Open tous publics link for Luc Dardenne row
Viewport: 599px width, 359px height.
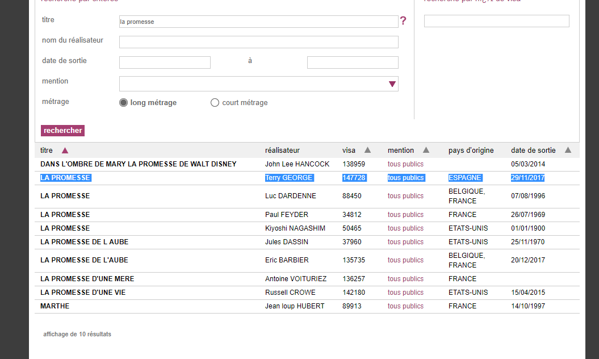click(405, 196)
